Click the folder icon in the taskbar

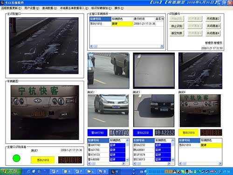tap(90, 171)
